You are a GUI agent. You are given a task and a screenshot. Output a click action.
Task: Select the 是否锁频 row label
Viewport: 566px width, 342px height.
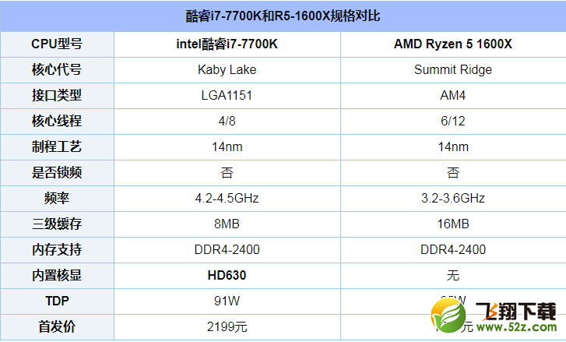[x=57, y=173]
